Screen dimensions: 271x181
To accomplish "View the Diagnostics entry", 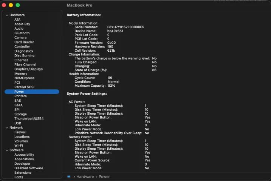I will (x=23, y=51).
